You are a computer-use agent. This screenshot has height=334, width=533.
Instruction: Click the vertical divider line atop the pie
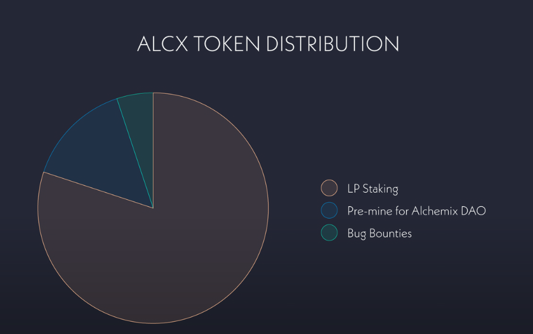click(x=153, y=146)
